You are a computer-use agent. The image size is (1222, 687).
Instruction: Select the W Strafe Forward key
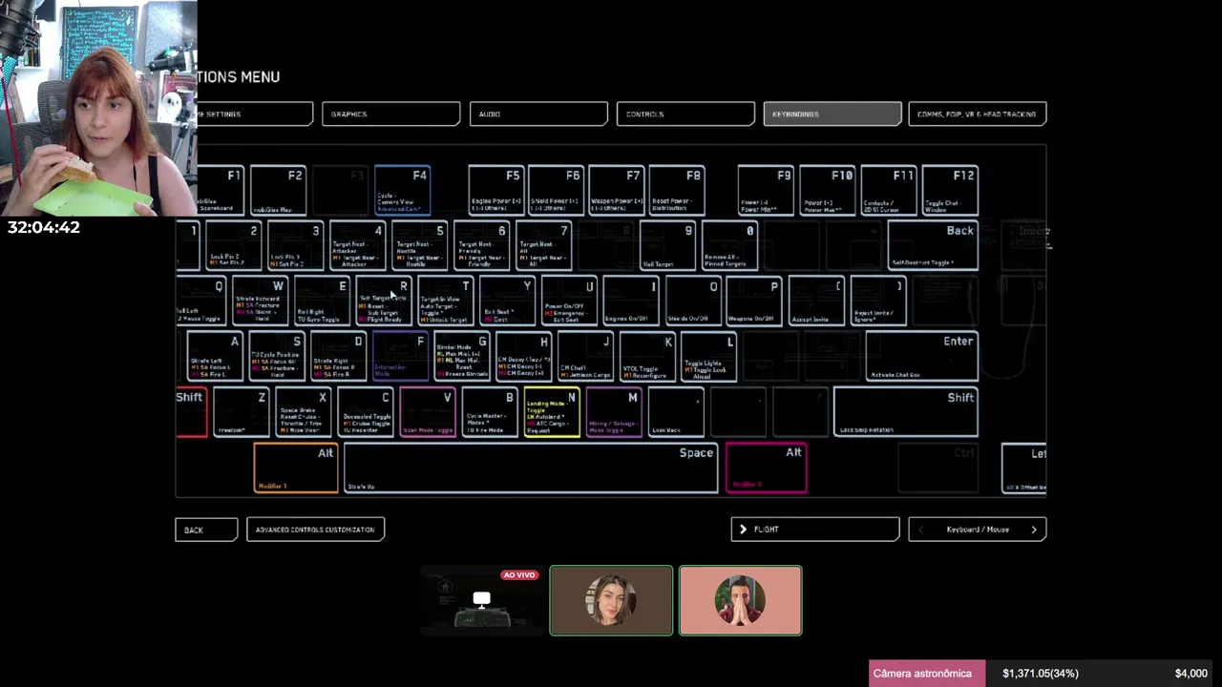261,302
